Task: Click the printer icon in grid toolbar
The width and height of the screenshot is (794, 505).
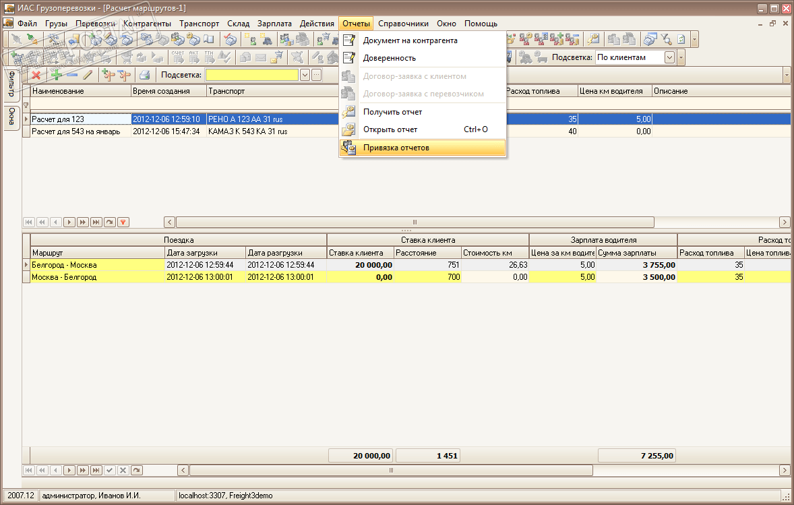Action: pyautogui.click(x=144, y=75)
